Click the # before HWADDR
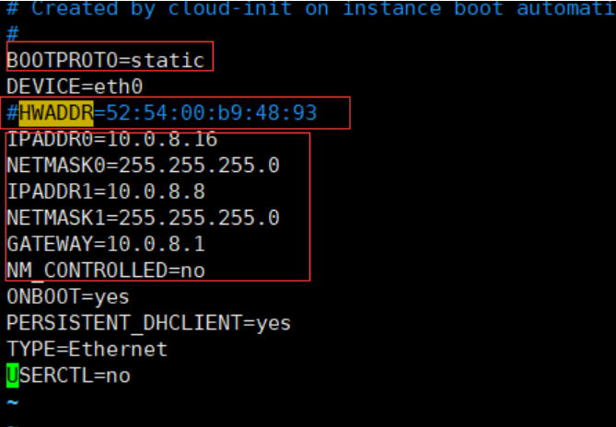 pyautogui.click(x=13, y=113)
